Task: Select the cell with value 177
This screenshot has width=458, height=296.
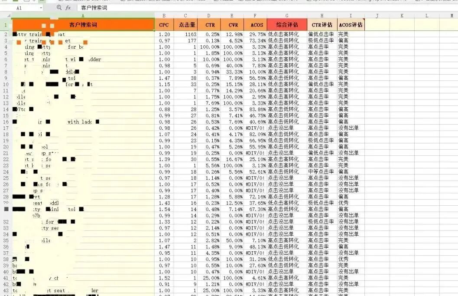Action: 185,41
